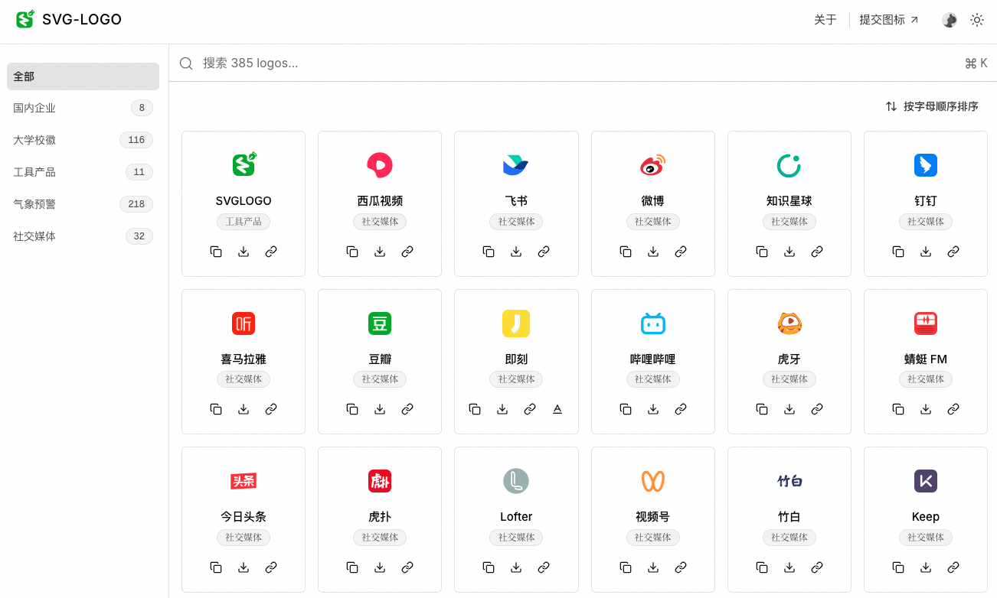Download the 喜马拉雅 logo
The image size is (997, 598).
[244, 409]
